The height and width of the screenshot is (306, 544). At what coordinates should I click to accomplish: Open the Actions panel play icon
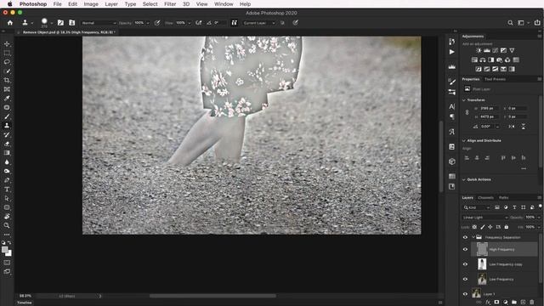click(x=451, y=52)
